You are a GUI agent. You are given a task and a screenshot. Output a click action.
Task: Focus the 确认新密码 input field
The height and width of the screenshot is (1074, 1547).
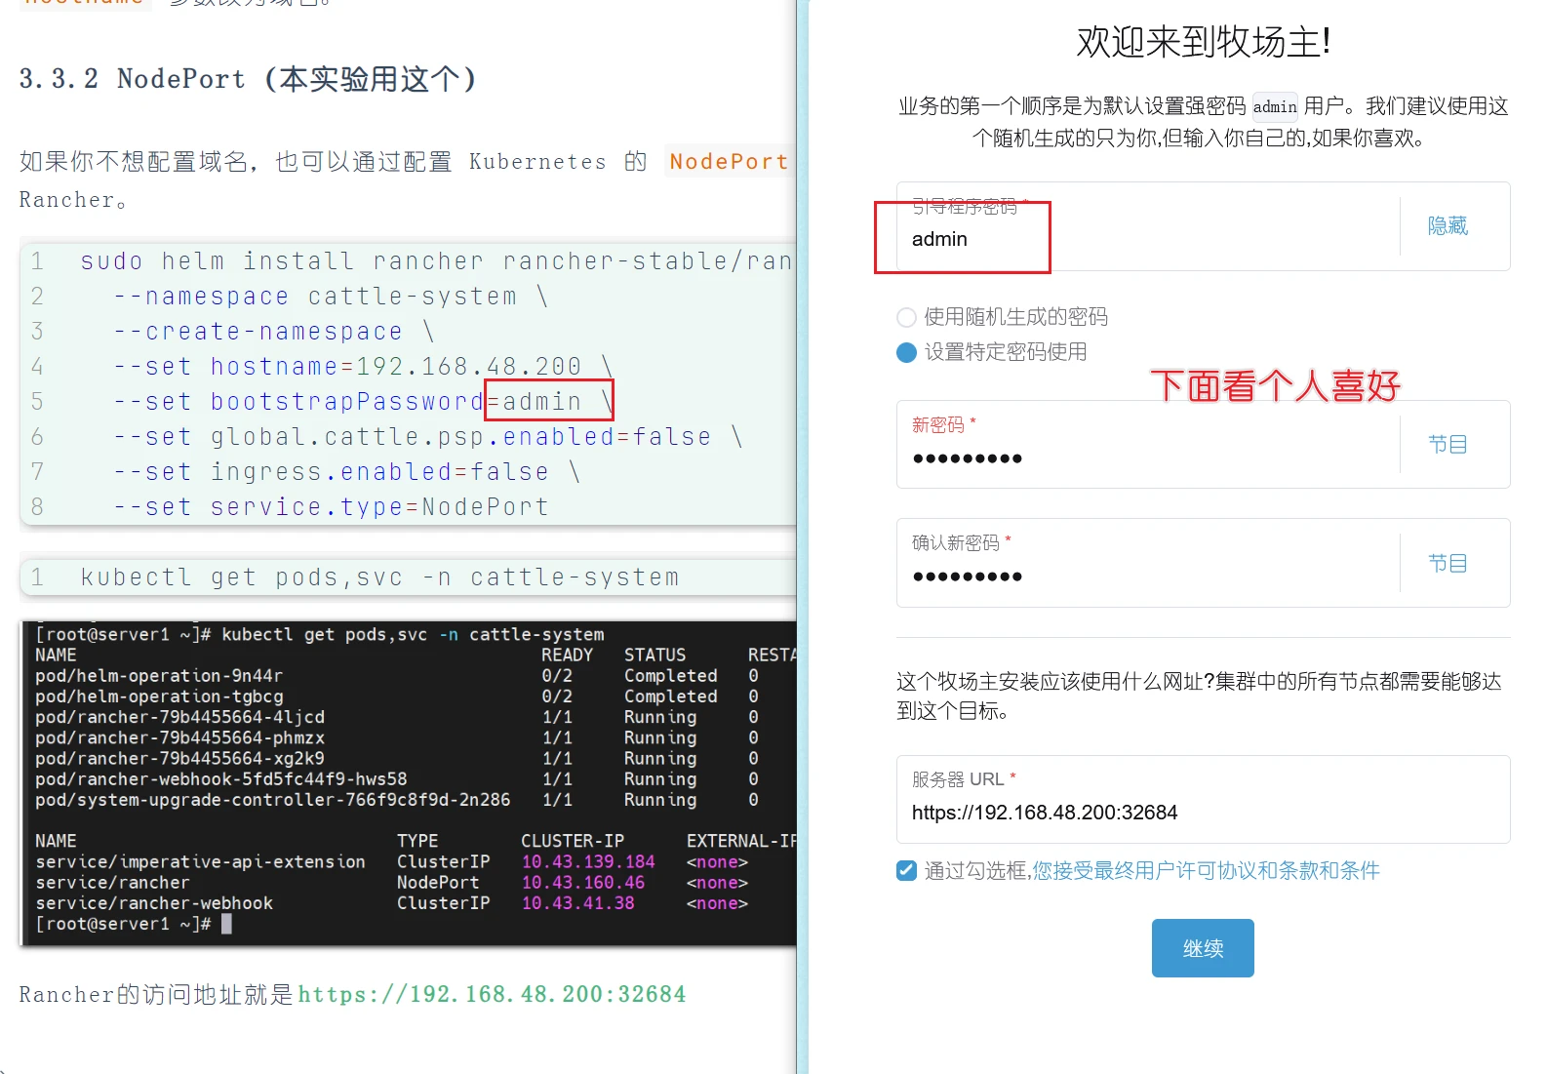tap(1141, 577)
